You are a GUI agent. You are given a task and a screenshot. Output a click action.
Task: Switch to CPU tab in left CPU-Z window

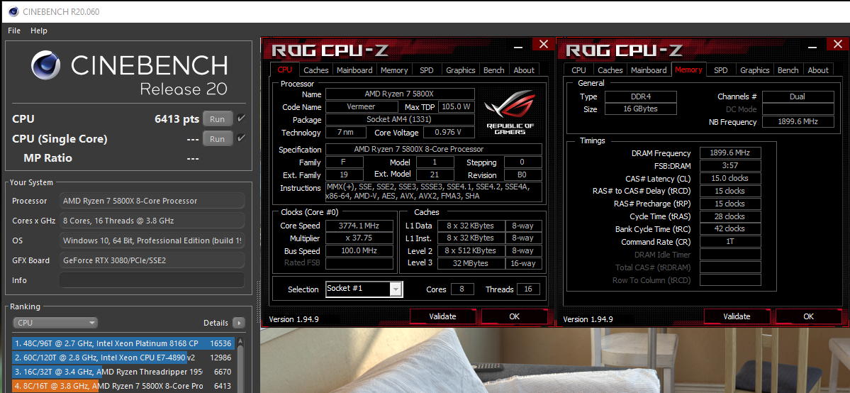point(284,70)
